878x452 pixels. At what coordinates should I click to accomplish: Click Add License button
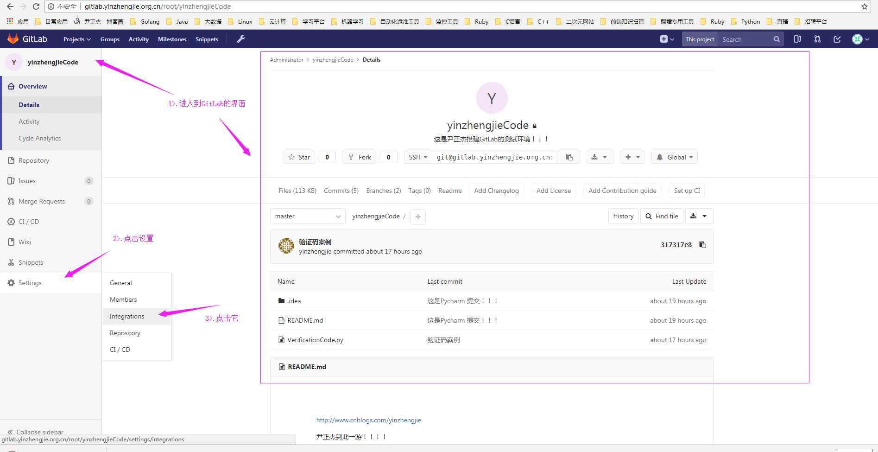pos(553,191)
